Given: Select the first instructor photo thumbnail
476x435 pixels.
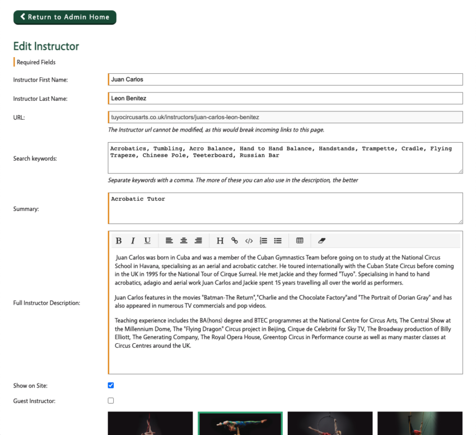Looking at the screenshot, I should point(150,423).
